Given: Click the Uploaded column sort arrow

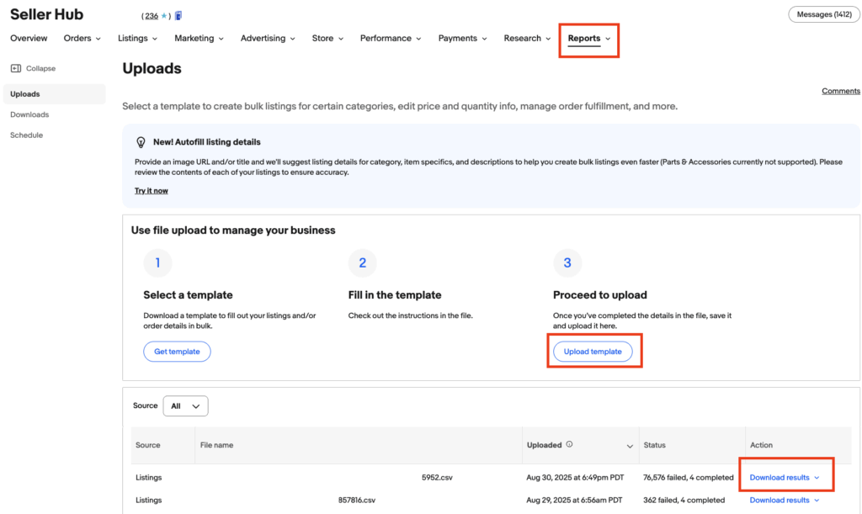Looking at the screenshot, I should (x=630, y=446).
